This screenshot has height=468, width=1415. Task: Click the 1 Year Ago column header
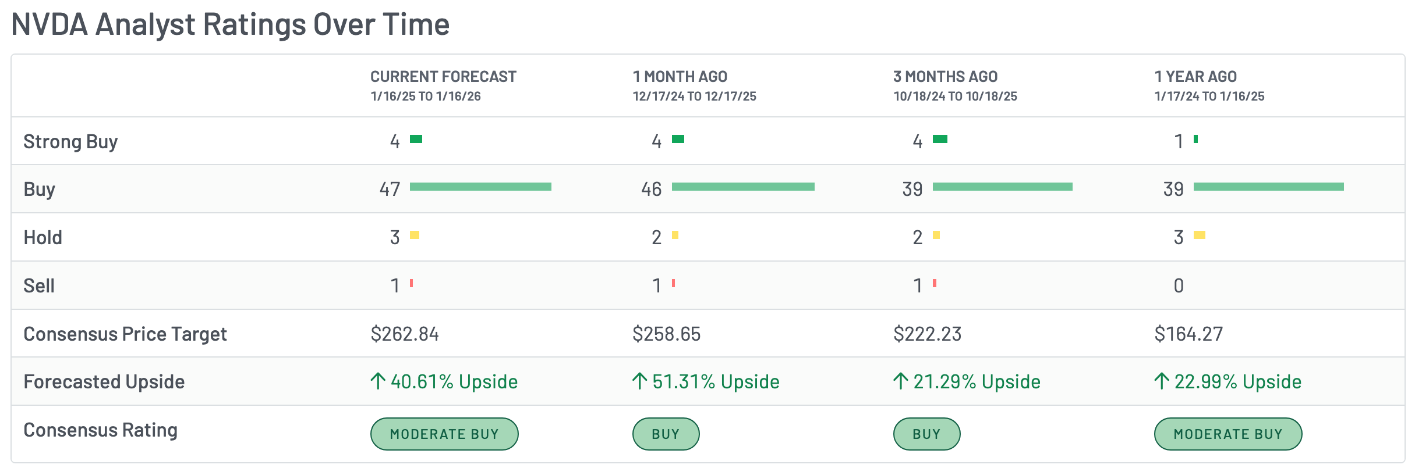coord(1195,77)
